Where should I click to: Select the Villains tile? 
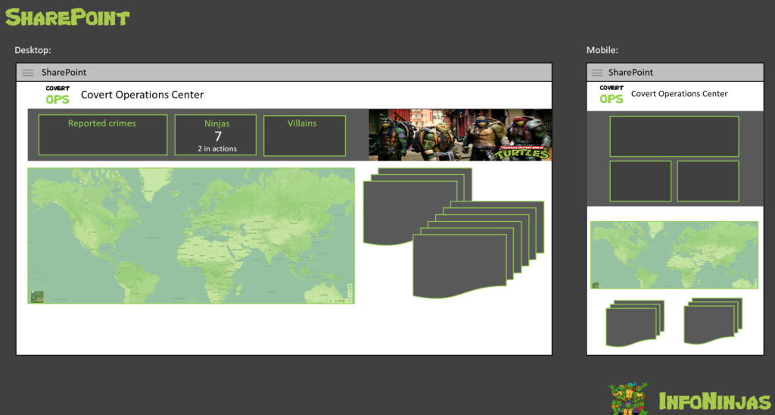click(x=304, y=136)
